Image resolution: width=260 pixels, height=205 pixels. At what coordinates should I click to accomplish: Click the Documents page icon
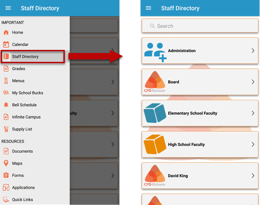pyautogui.click(x=6, y=151)
